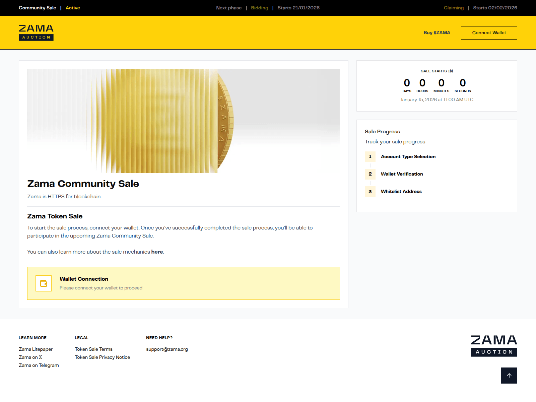Click the "Track your sale progress" text
Screen dimensions: 536x402
coord(395,142)
